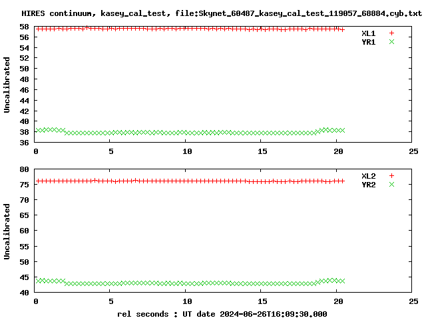
Task: Click the 45 tick label on lower plot
Action: [x=24, y=277]
